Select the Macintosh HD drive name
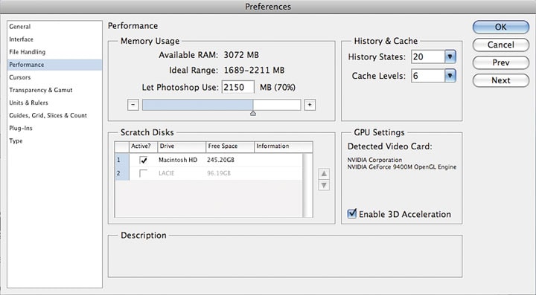This screenshot has width=536, height=295. pos(178,160)
